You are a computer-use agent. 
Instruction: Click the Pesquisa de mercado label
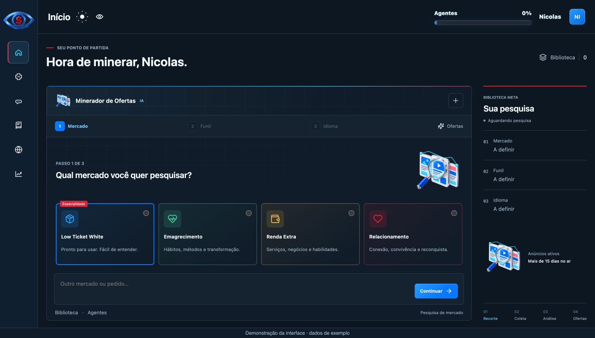pos(442,312)
